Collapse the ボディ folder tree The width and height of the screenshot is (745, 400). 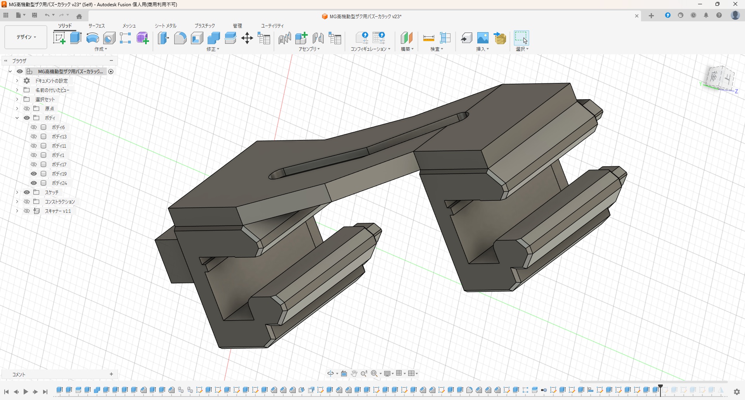pos(17,118)
